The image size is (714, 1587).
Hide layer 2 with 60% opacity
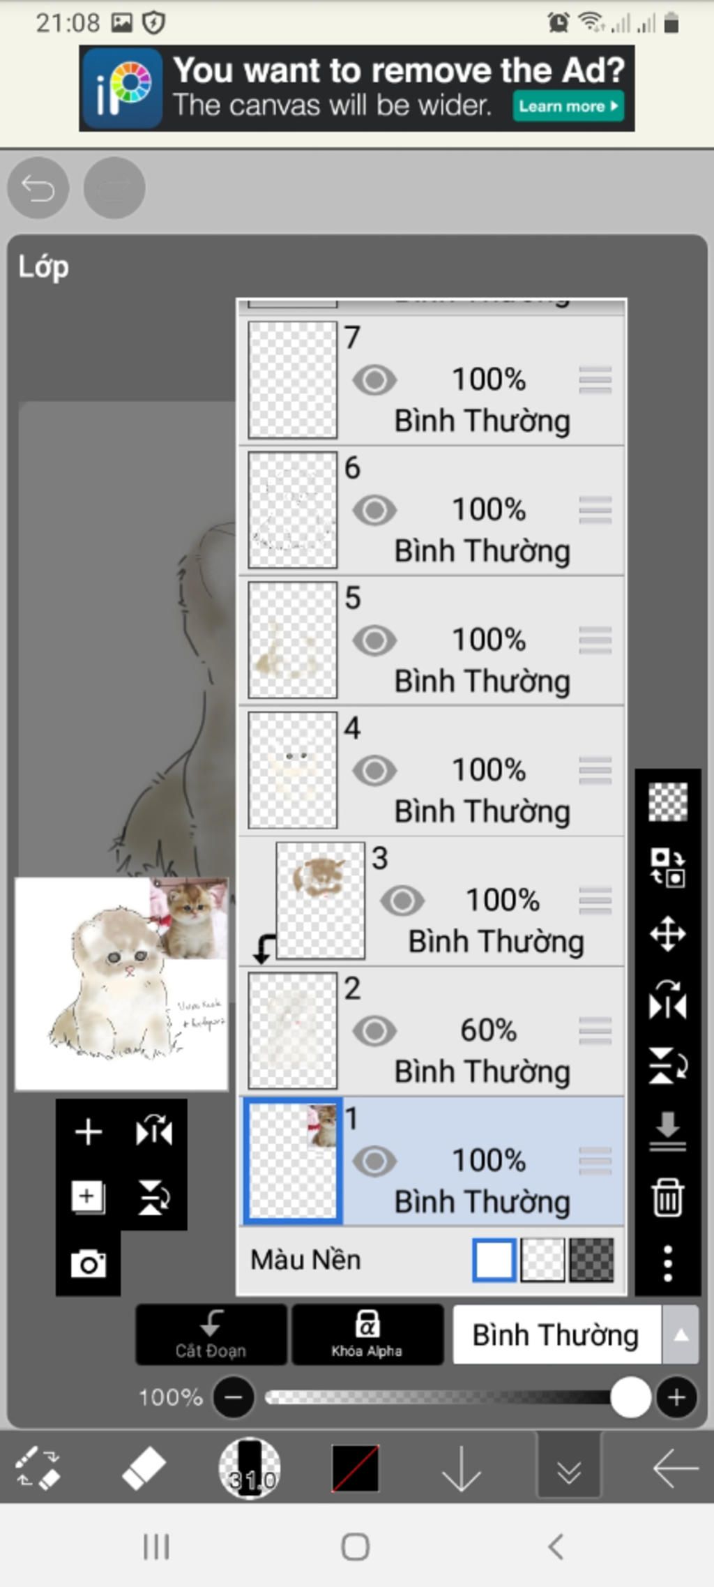[374, 1031]
